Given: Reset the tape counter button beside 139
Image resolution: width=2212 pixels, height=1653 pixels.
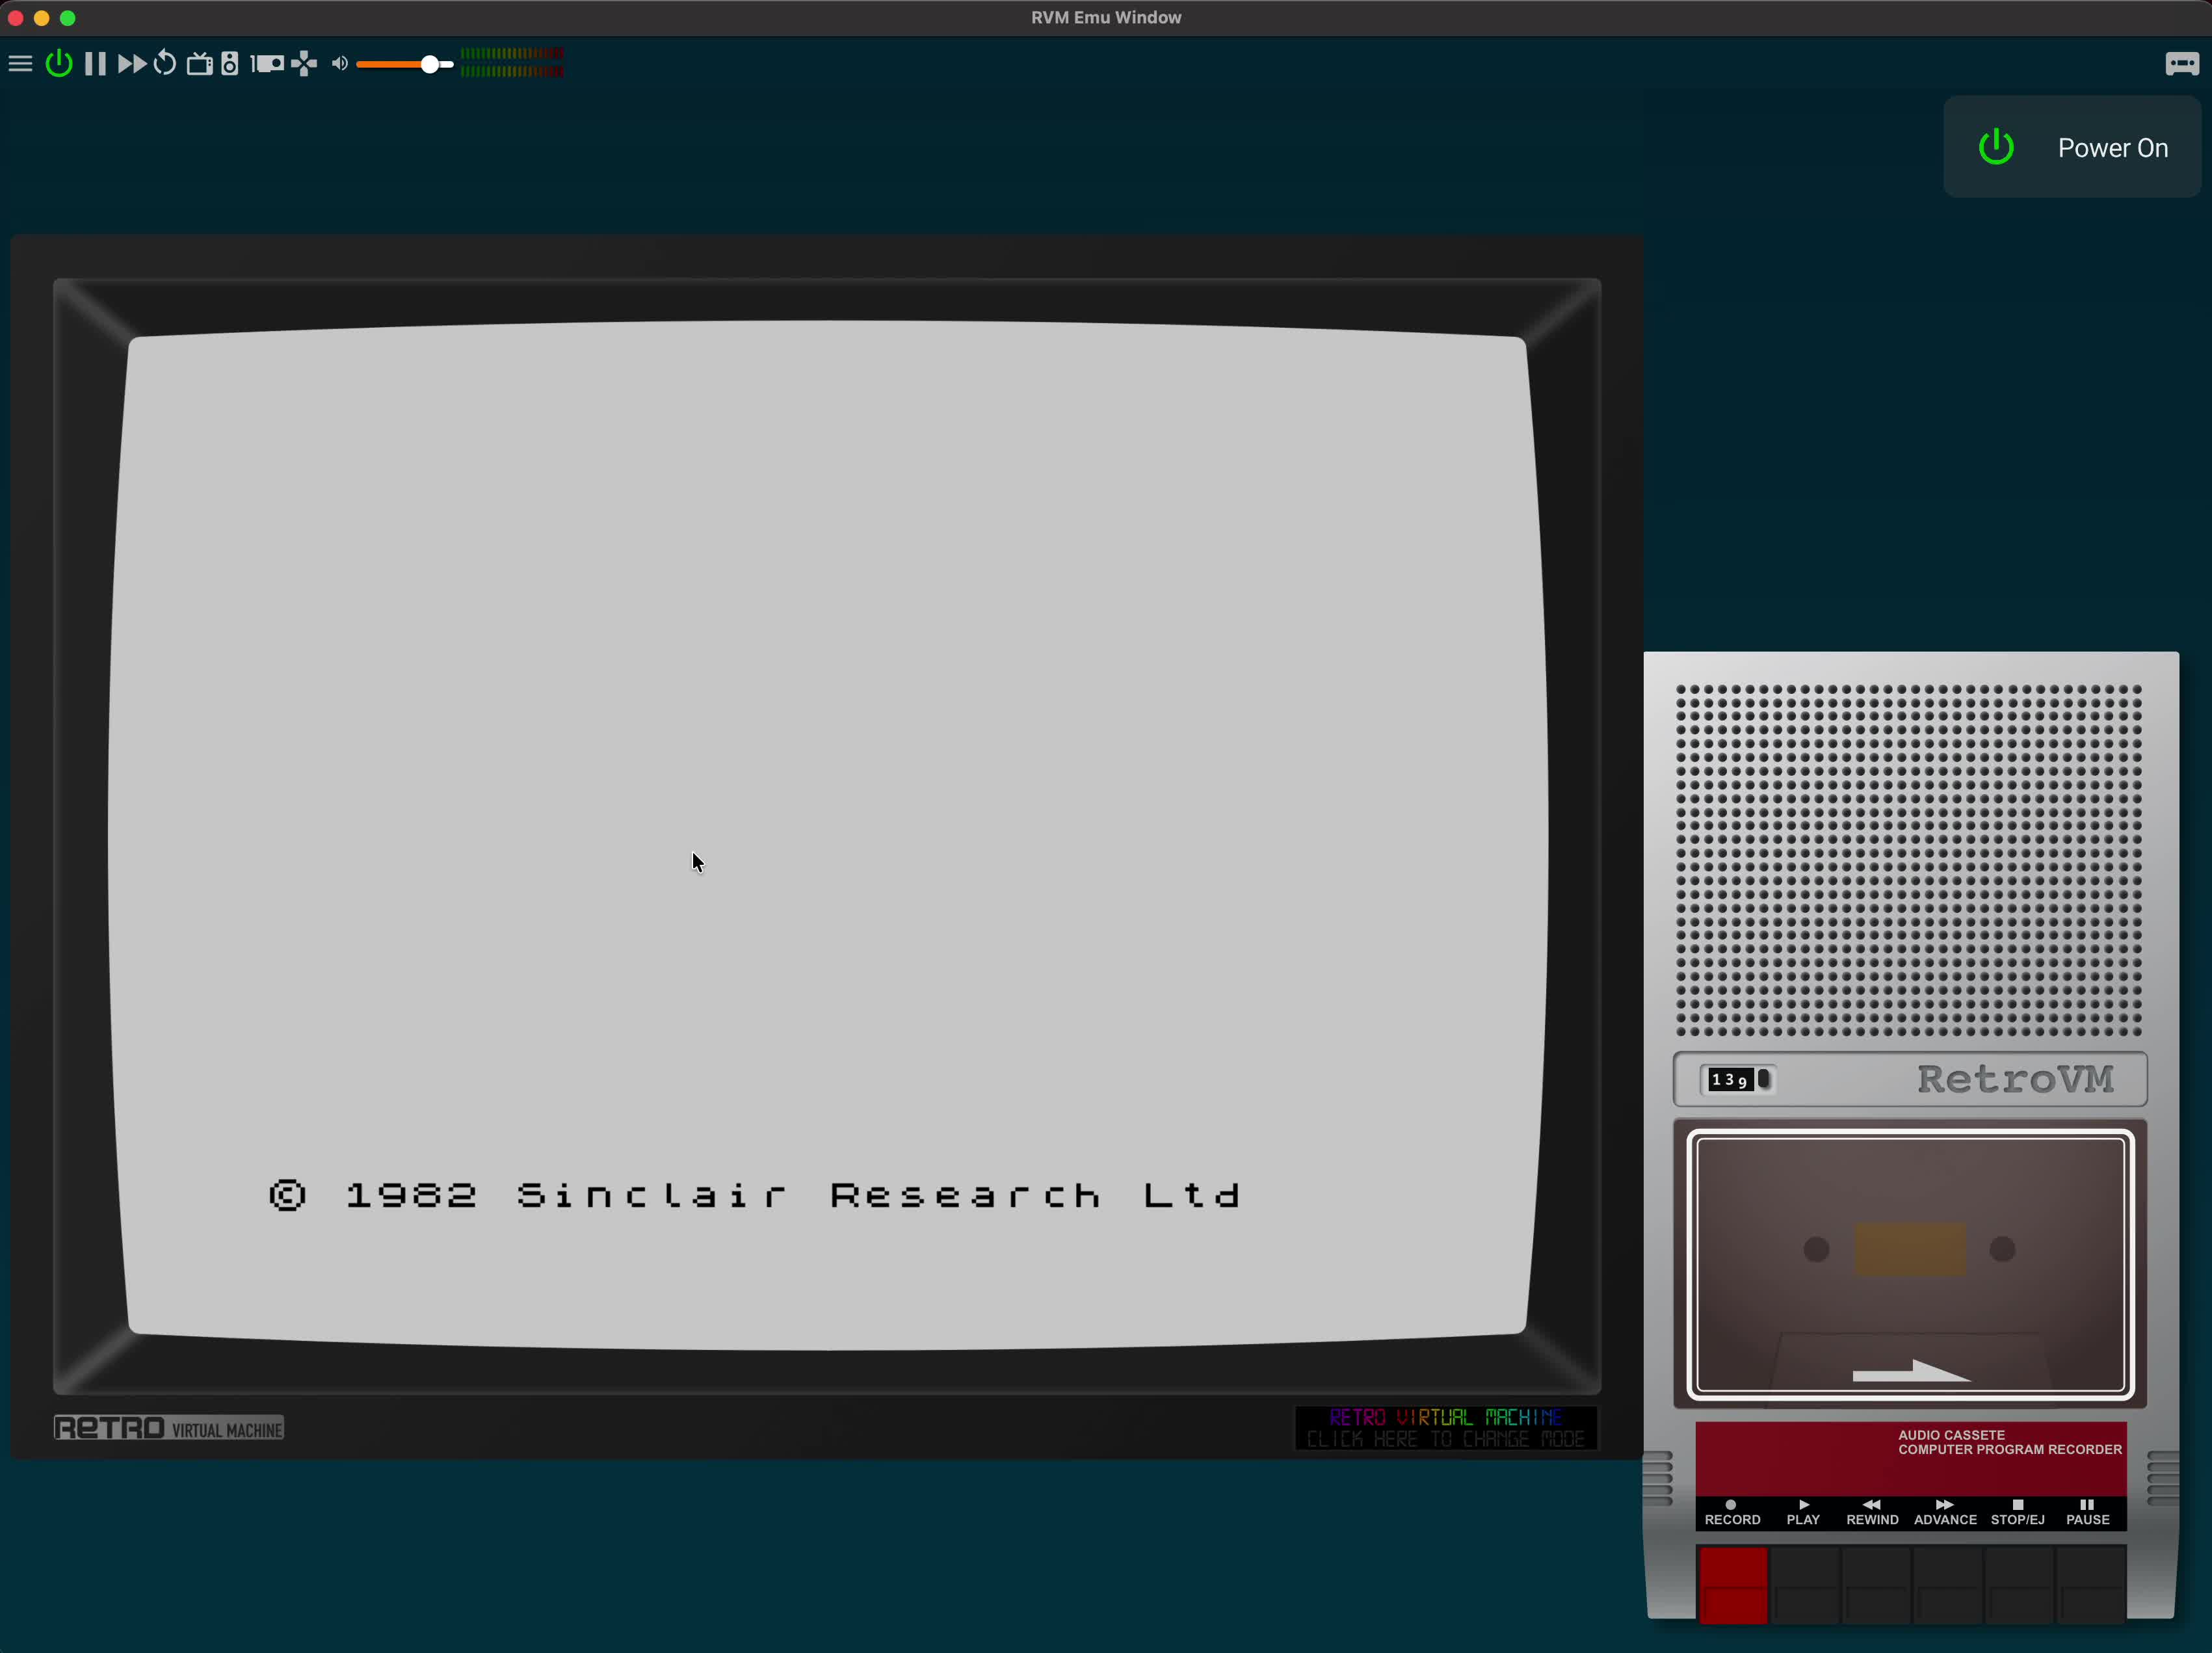Looking at the screenshot, I should 1764,1079.
